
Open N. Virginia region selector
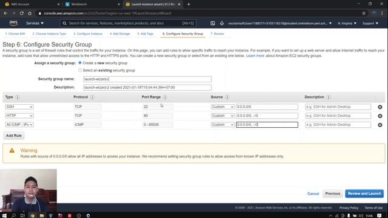pos(347,23)
